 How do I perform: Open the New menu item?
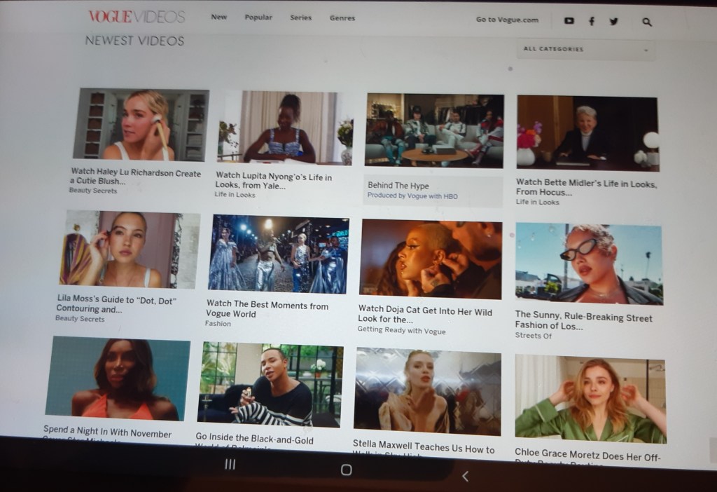click(x=218, y=17)
